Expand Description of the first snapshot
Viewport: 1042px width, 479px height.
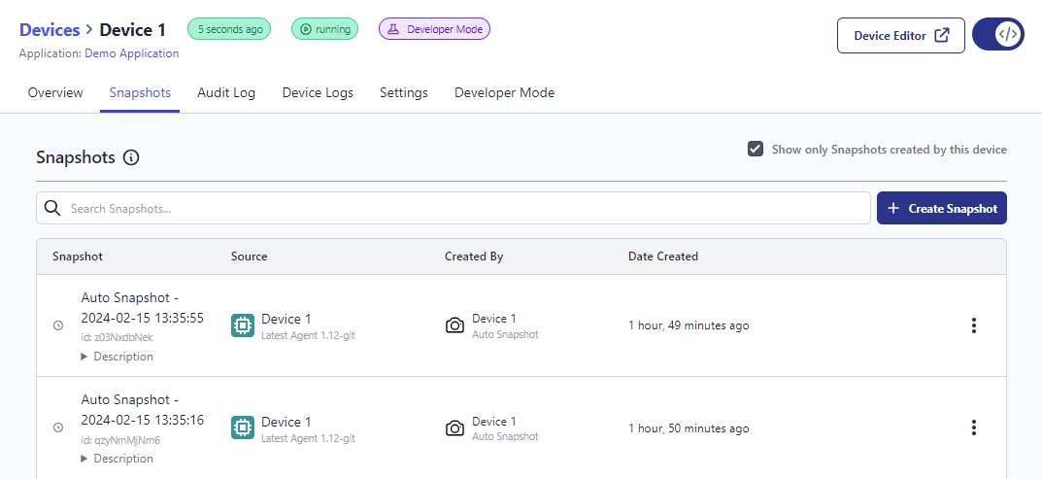click(117, 357)
